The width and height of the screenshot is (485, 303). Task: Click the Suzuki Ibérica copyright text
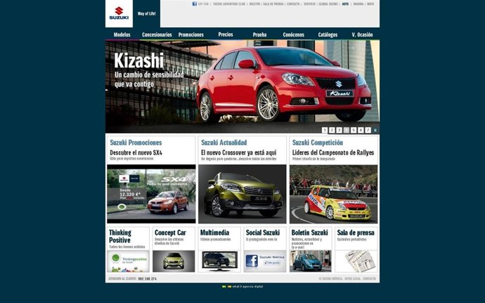(330, 279)
